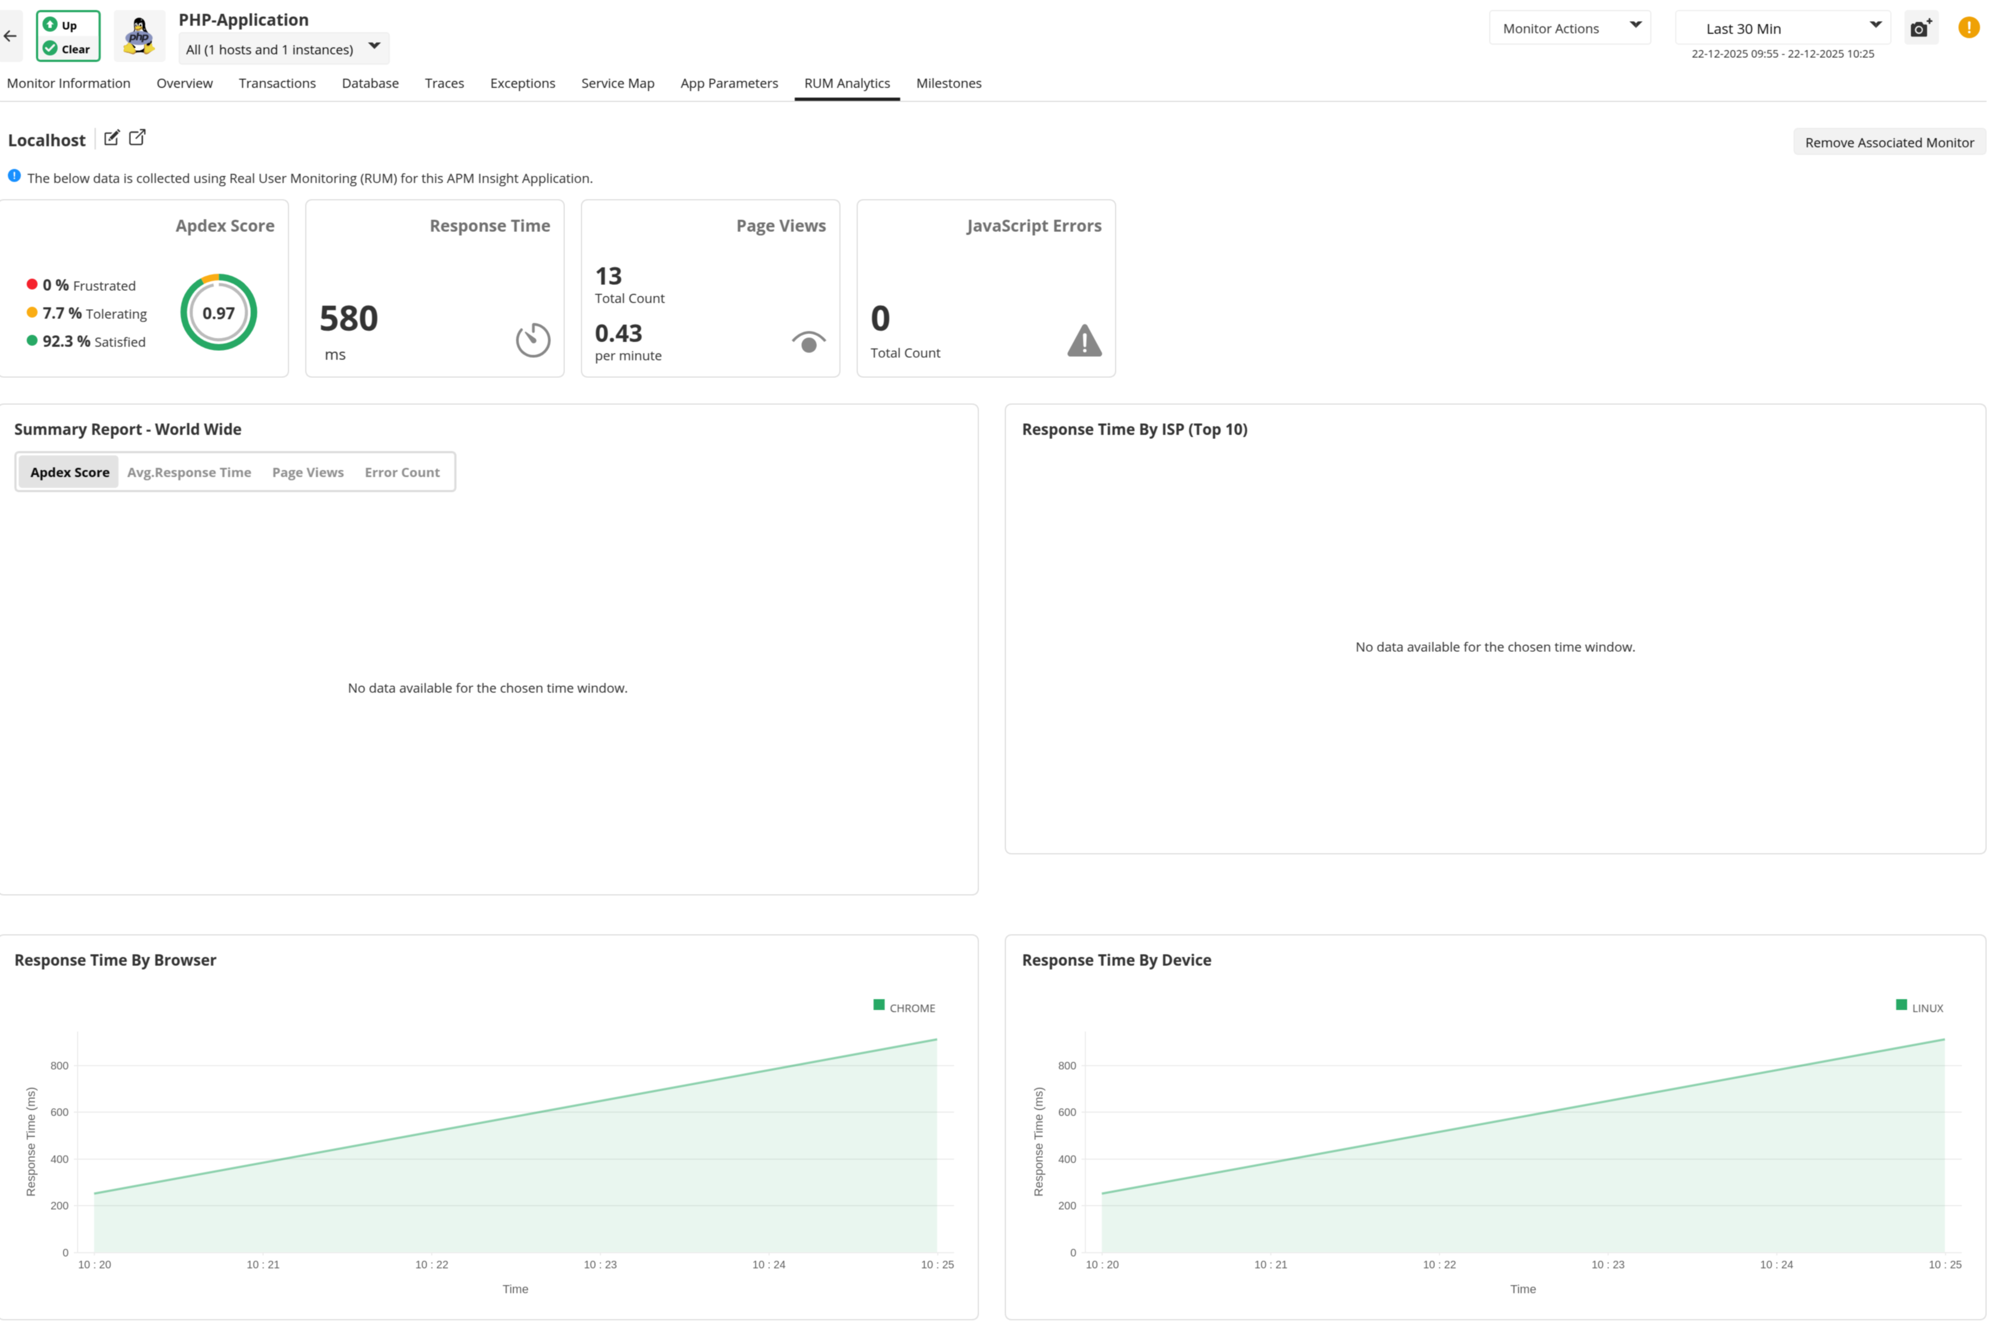Image resolution: width=1989 pixels, height=1321 pixels.
Task: Click the eye icon in Page Views card
Action: point(808,343)
